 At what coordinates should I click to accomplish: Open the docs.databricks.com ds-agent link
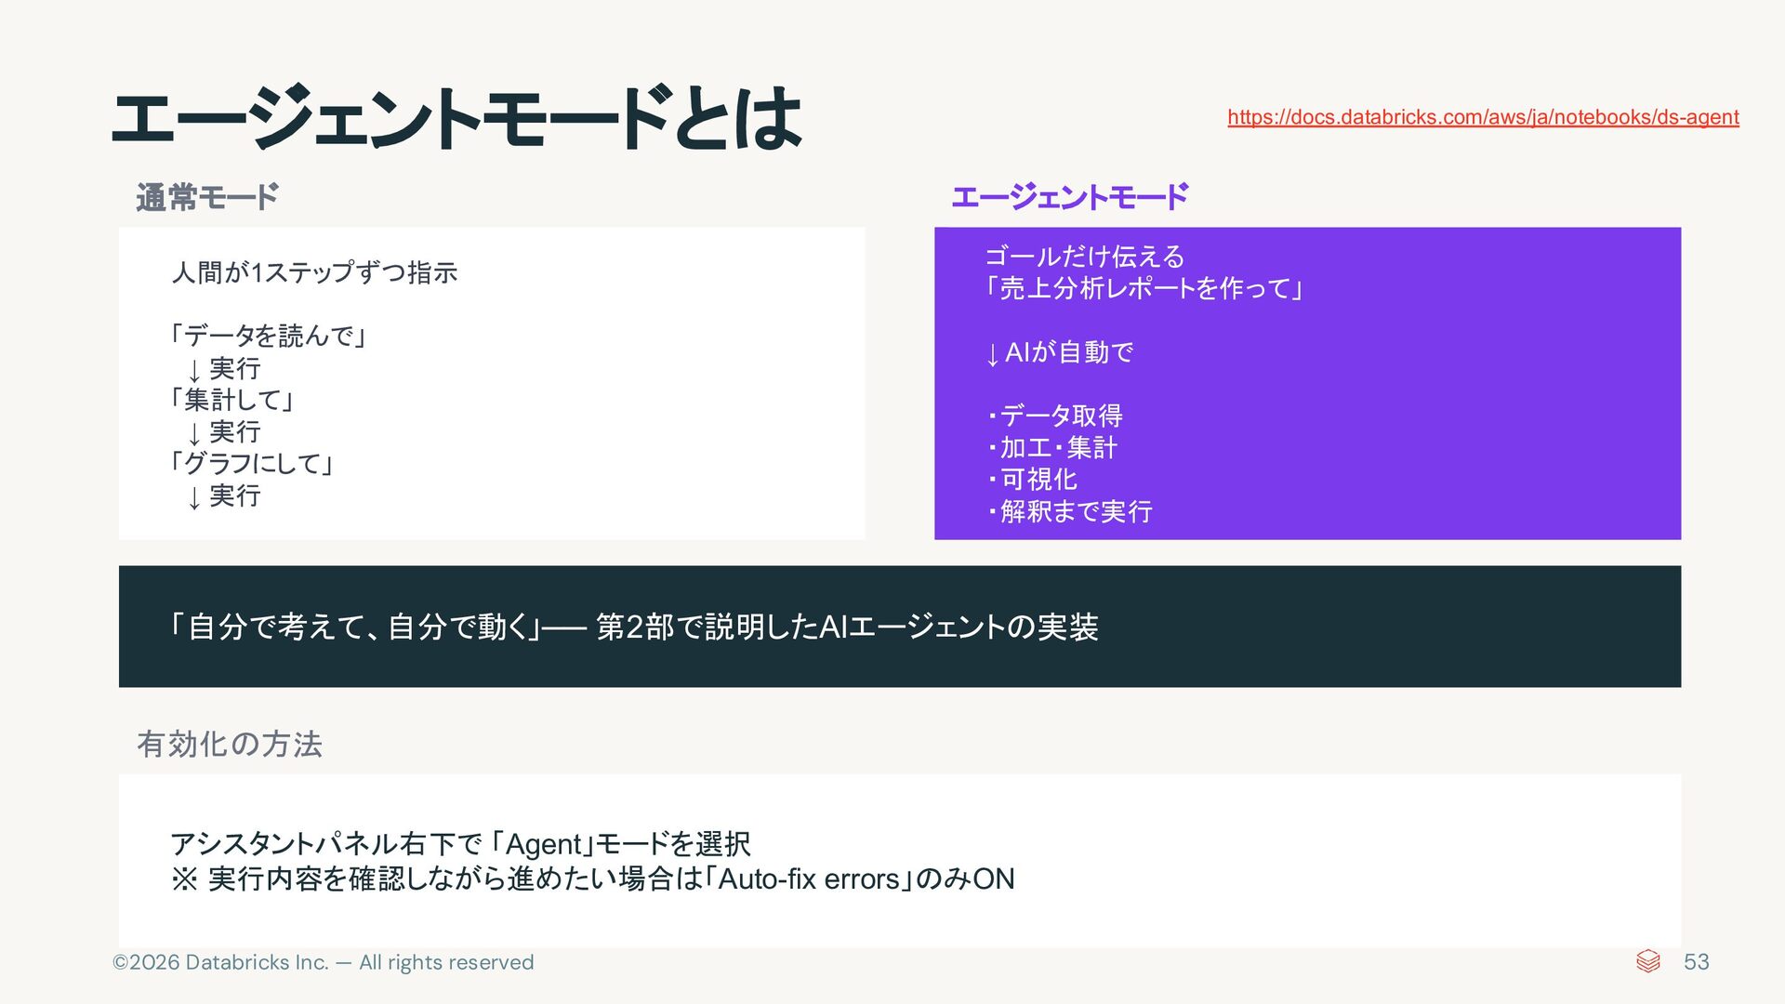tap(1482, 117)
